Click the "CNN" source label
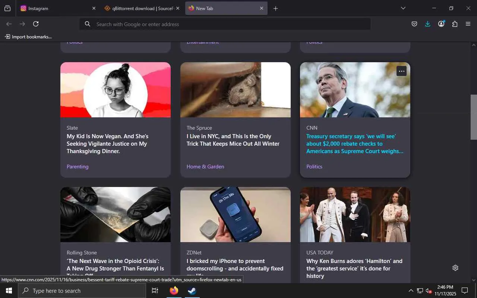Viewport: 477px width, 298px height. [x=312, y=128]
